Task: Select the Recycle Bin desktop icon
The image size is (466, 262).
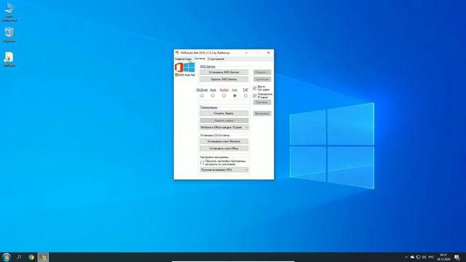Action: 9,34
